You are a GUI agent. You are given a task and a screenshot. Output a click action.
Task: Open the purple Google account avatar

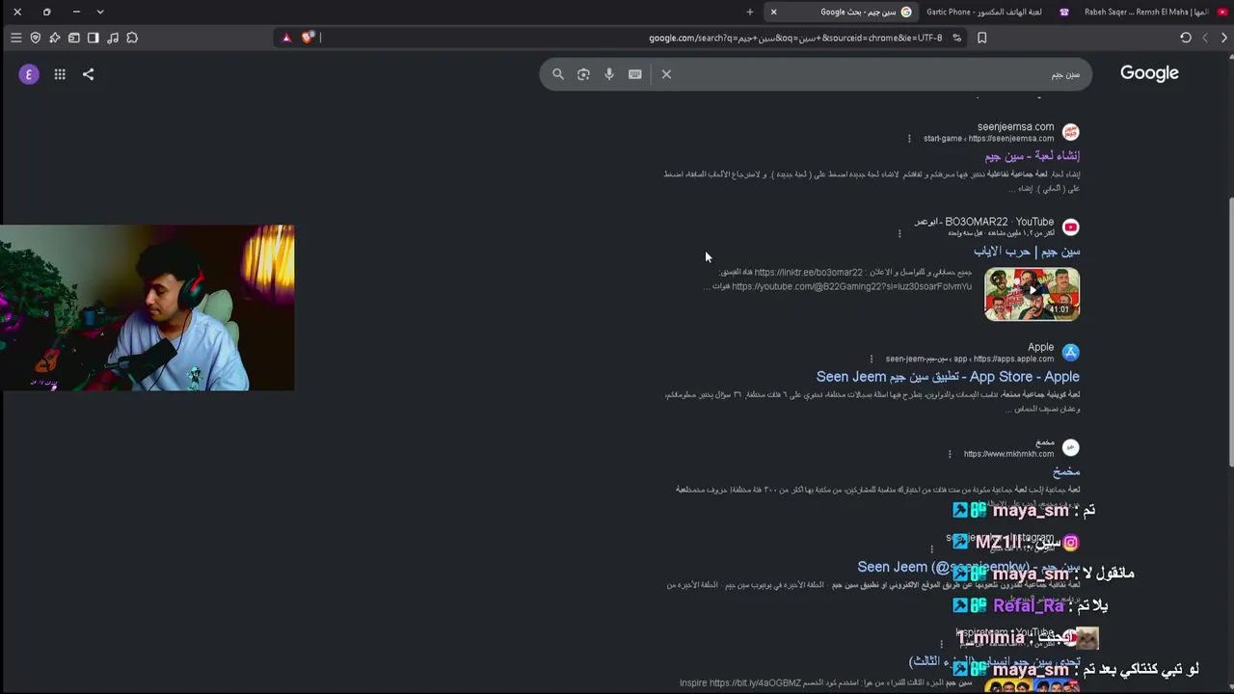coord(29,74)
